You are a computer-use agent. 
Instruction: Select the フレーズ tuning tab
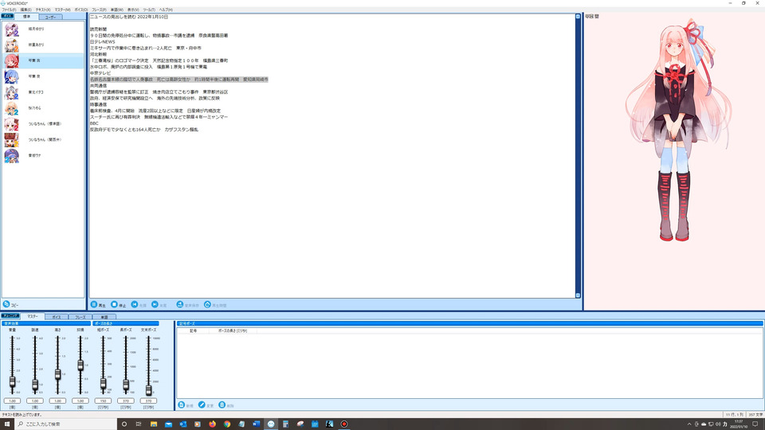(80, 317)
